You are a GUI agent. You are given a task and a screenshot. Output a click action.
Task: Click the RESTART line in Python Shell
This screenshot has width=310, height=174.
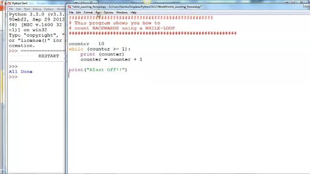(x=48, y=56)
